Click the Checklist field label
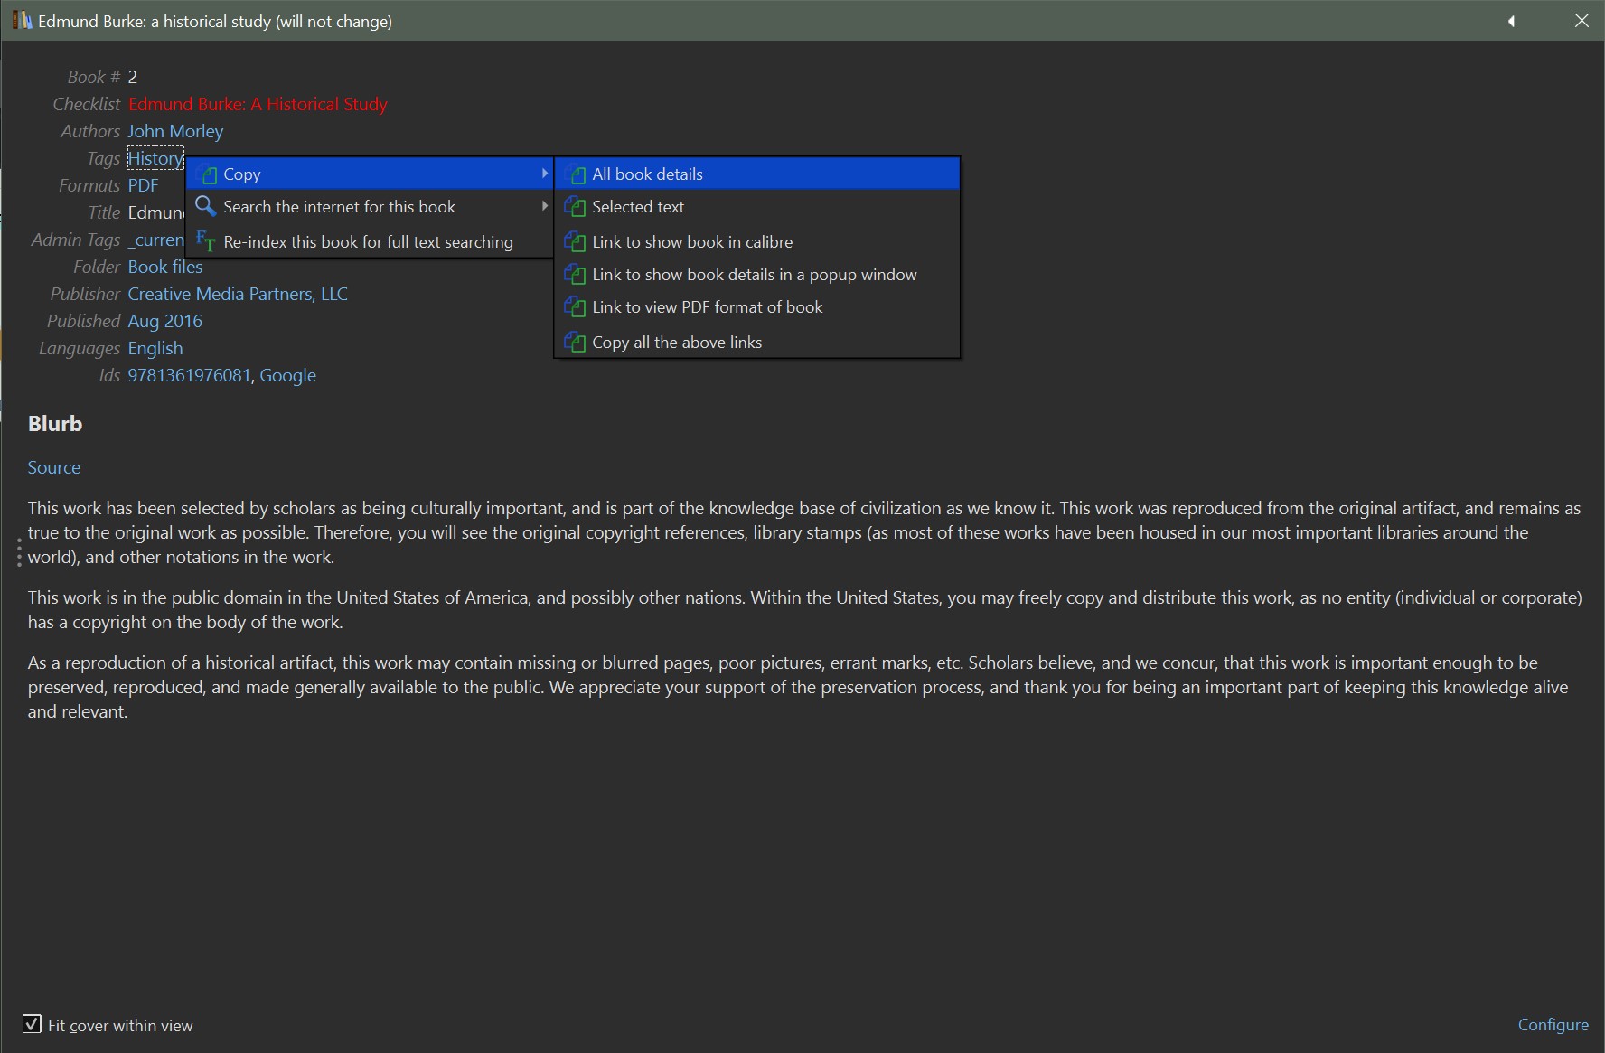 pyautogui.click(x=87, y=104)
